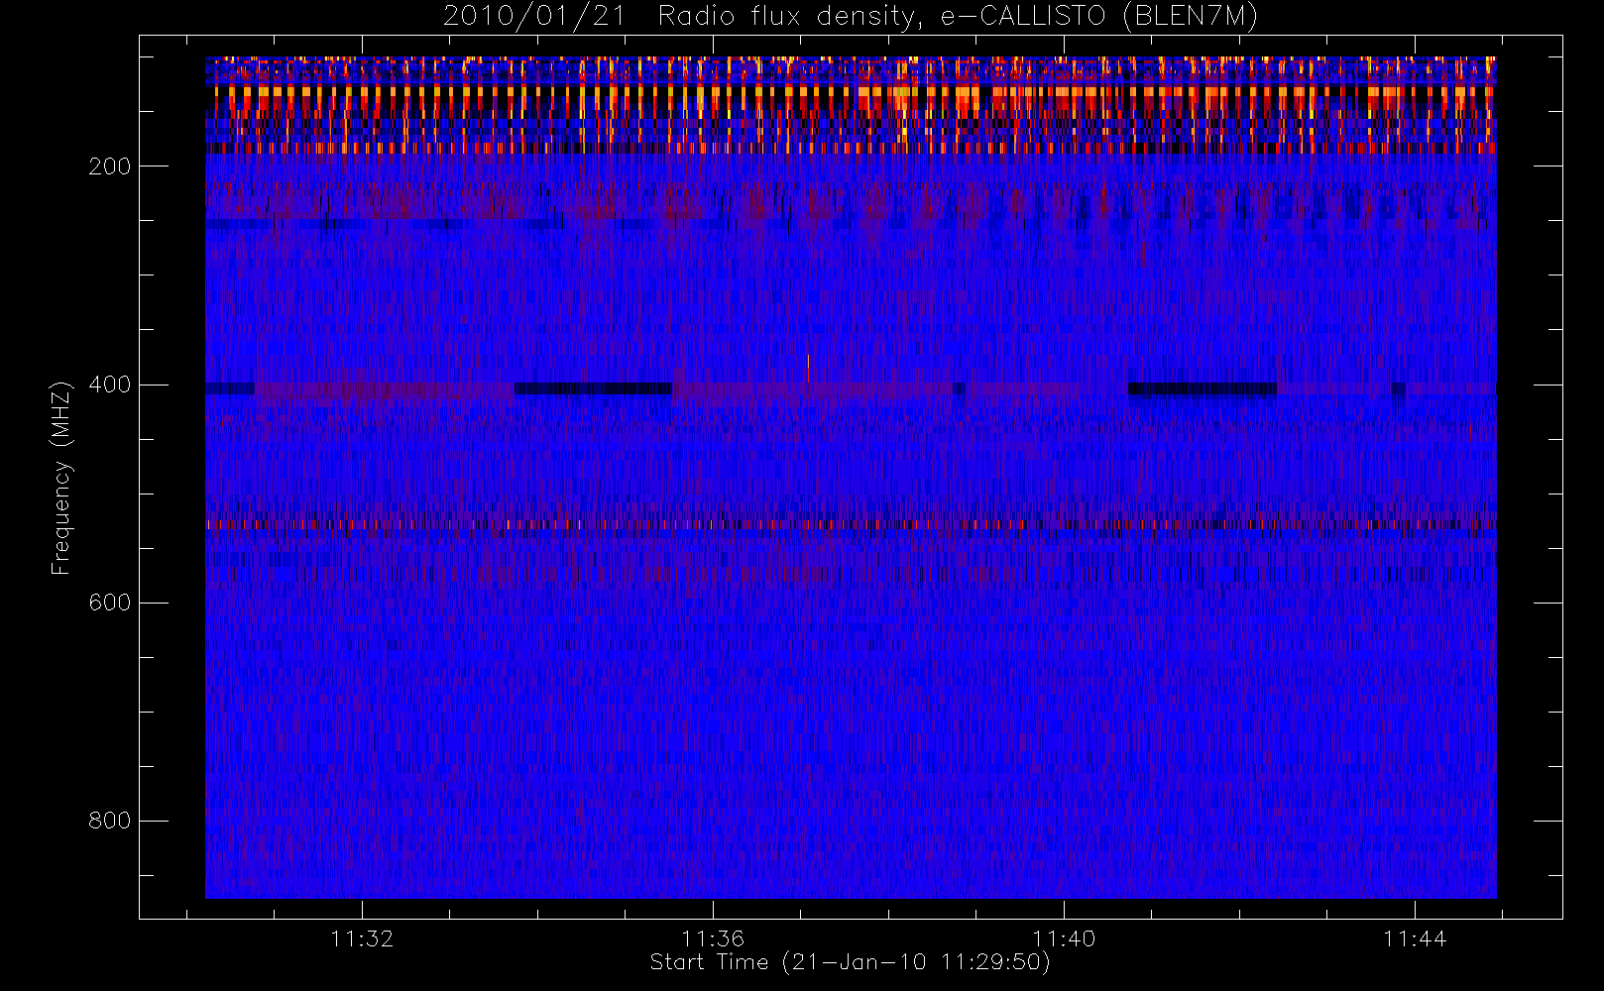Click the '11:40' time tick label
Viewport: 1604px width, 991px height.
[1064, 938]
